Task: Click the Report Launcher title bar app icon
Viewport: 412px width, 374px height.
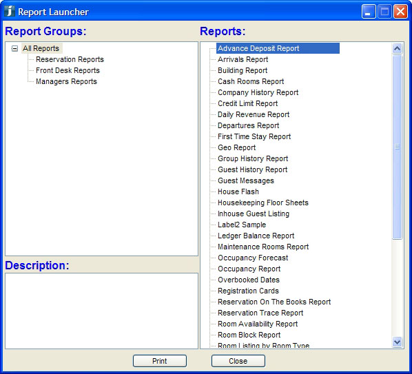Action: [10, 12]
